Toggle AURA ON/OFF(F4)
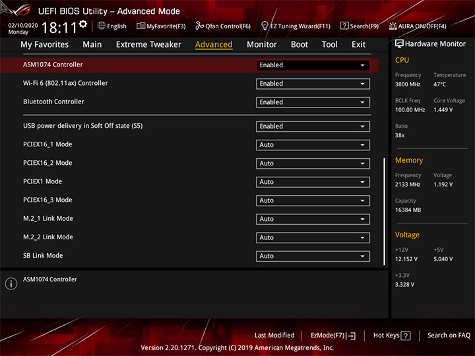This screenshot has height=356, width=475. [x=418, y=26]
